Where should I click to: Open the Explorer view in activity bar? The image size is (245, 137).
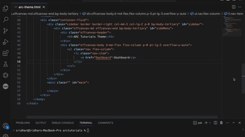click(5, 8)
